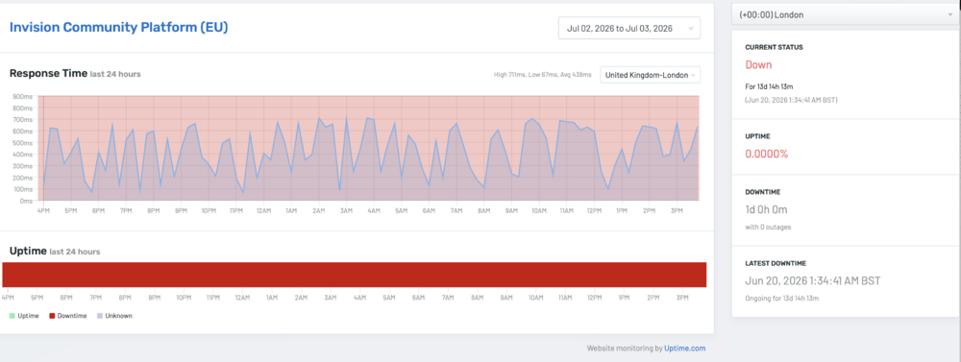Click the 3AM label on uptime timeline
The image size is (961, 362).
click(x=330, y=298)
